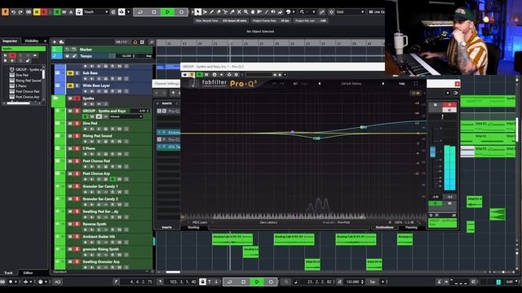Click the stop button in the top transport
The width and height of the screenshot is (522, 293).
[x=154, y=12]
